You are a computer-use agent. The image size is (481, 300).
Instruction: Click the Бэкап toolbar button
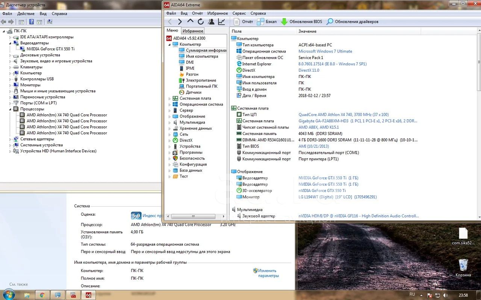pos(267,22)
